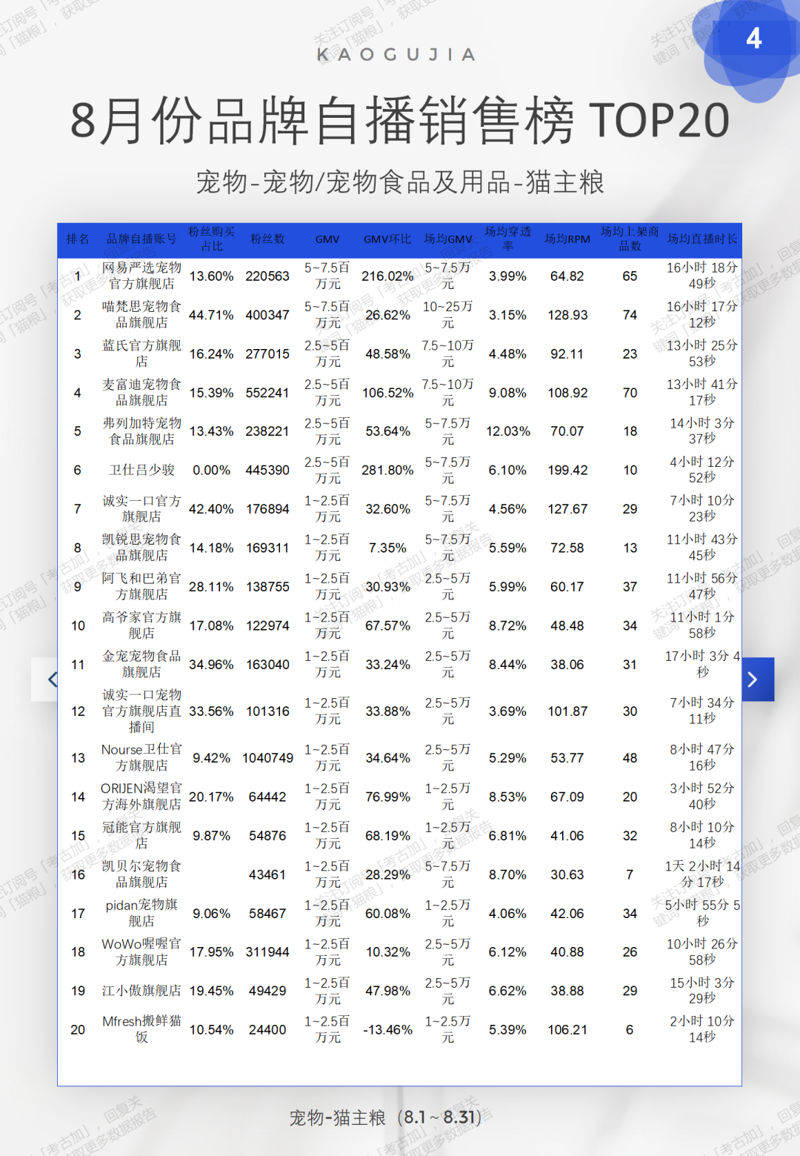Click the KAOGUJIA logo text
Image resolution: width=800 pixels, height=1156 pixels.
click(x=396, y=55)
